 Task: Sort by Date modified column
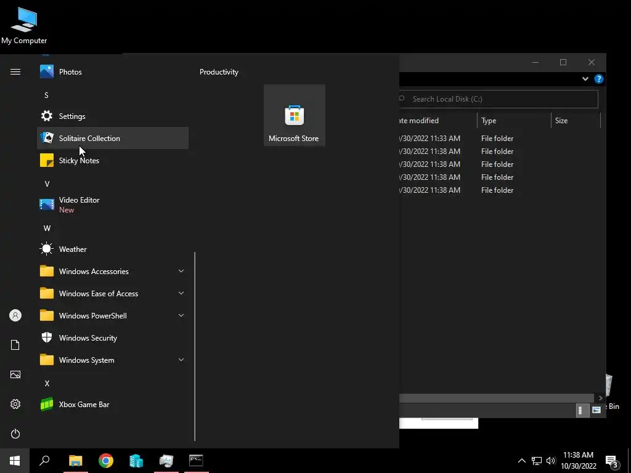tap(438, 121)
